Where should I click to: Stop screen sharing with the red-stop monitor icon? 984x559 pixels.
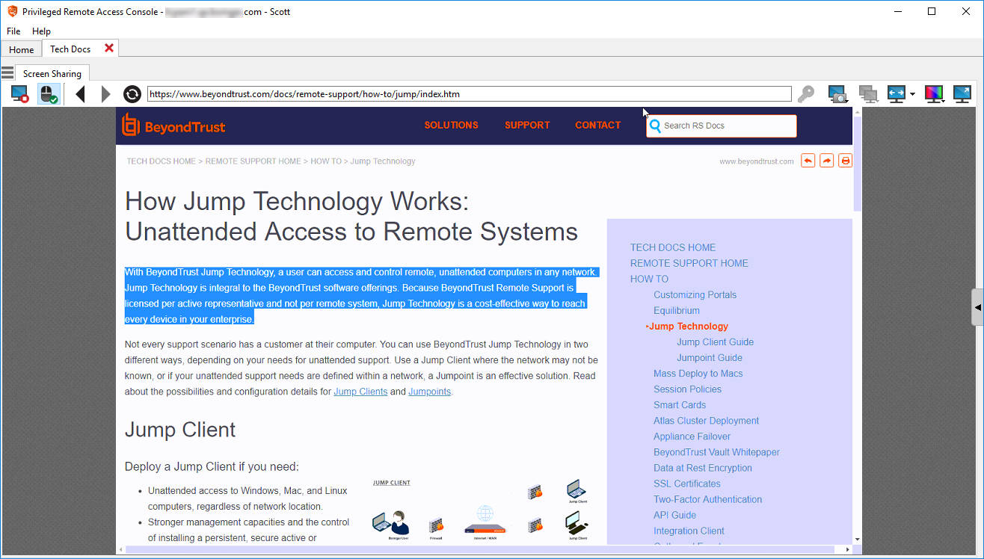pyautogui.click(x=19, y=94)
